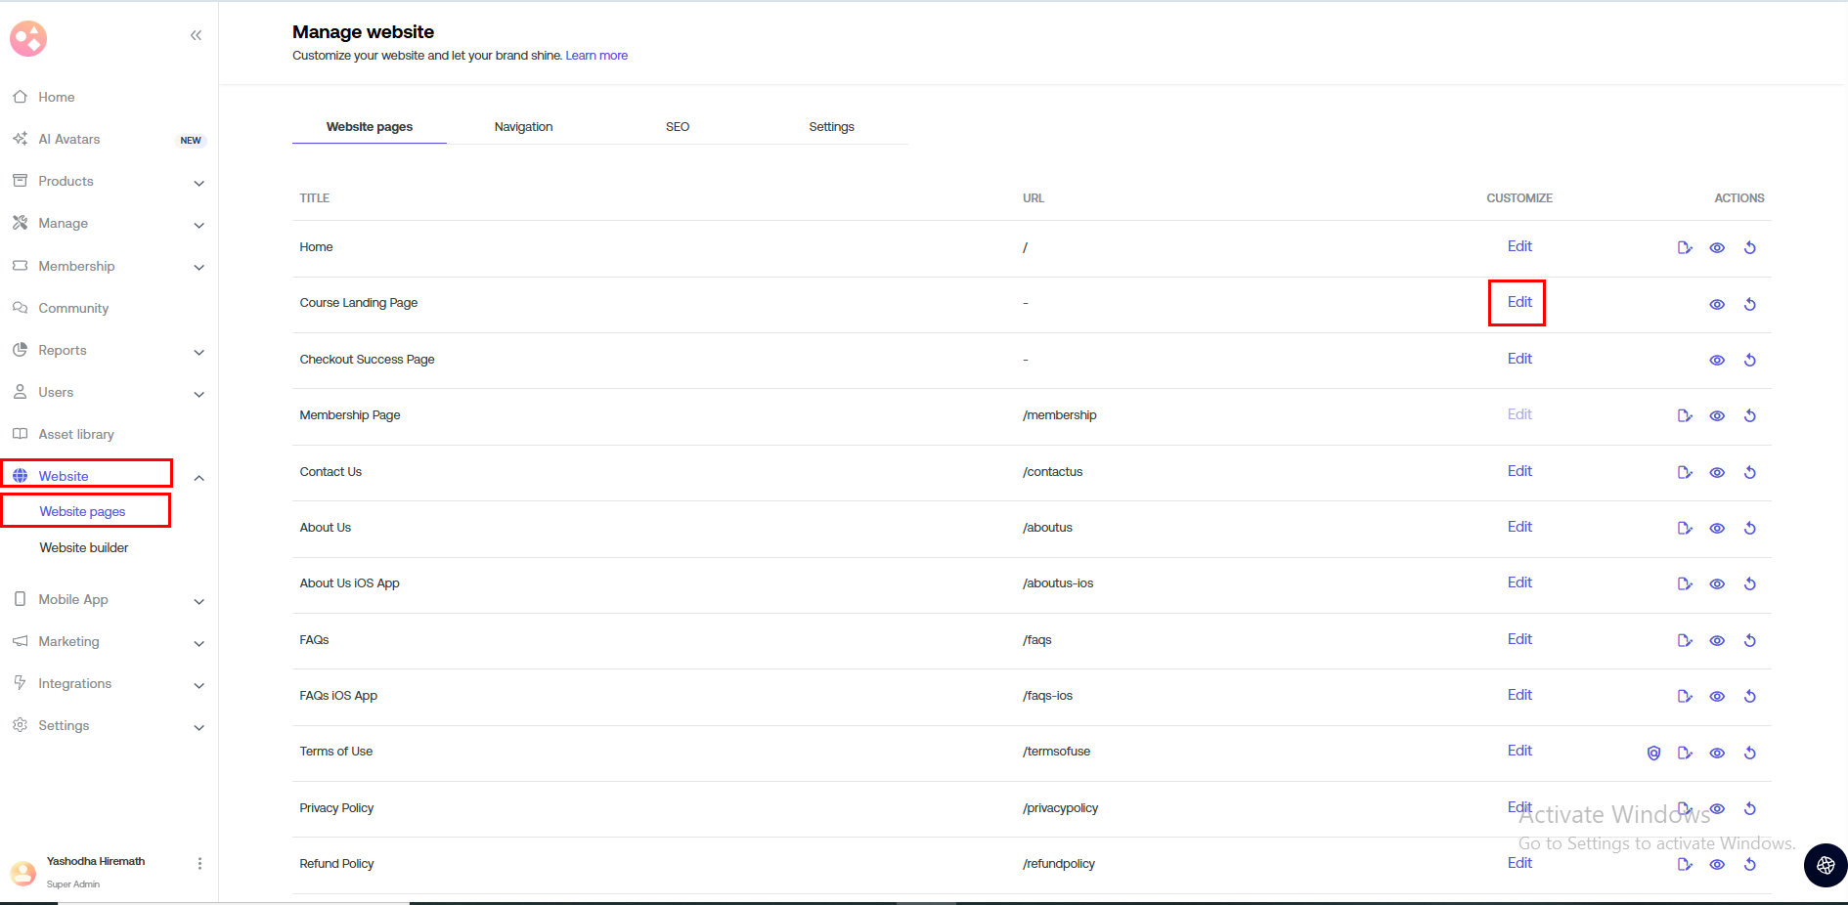1848x905 pixels.
Task: Collapse the Website sidebar section chevron
Action: (198, 478)
